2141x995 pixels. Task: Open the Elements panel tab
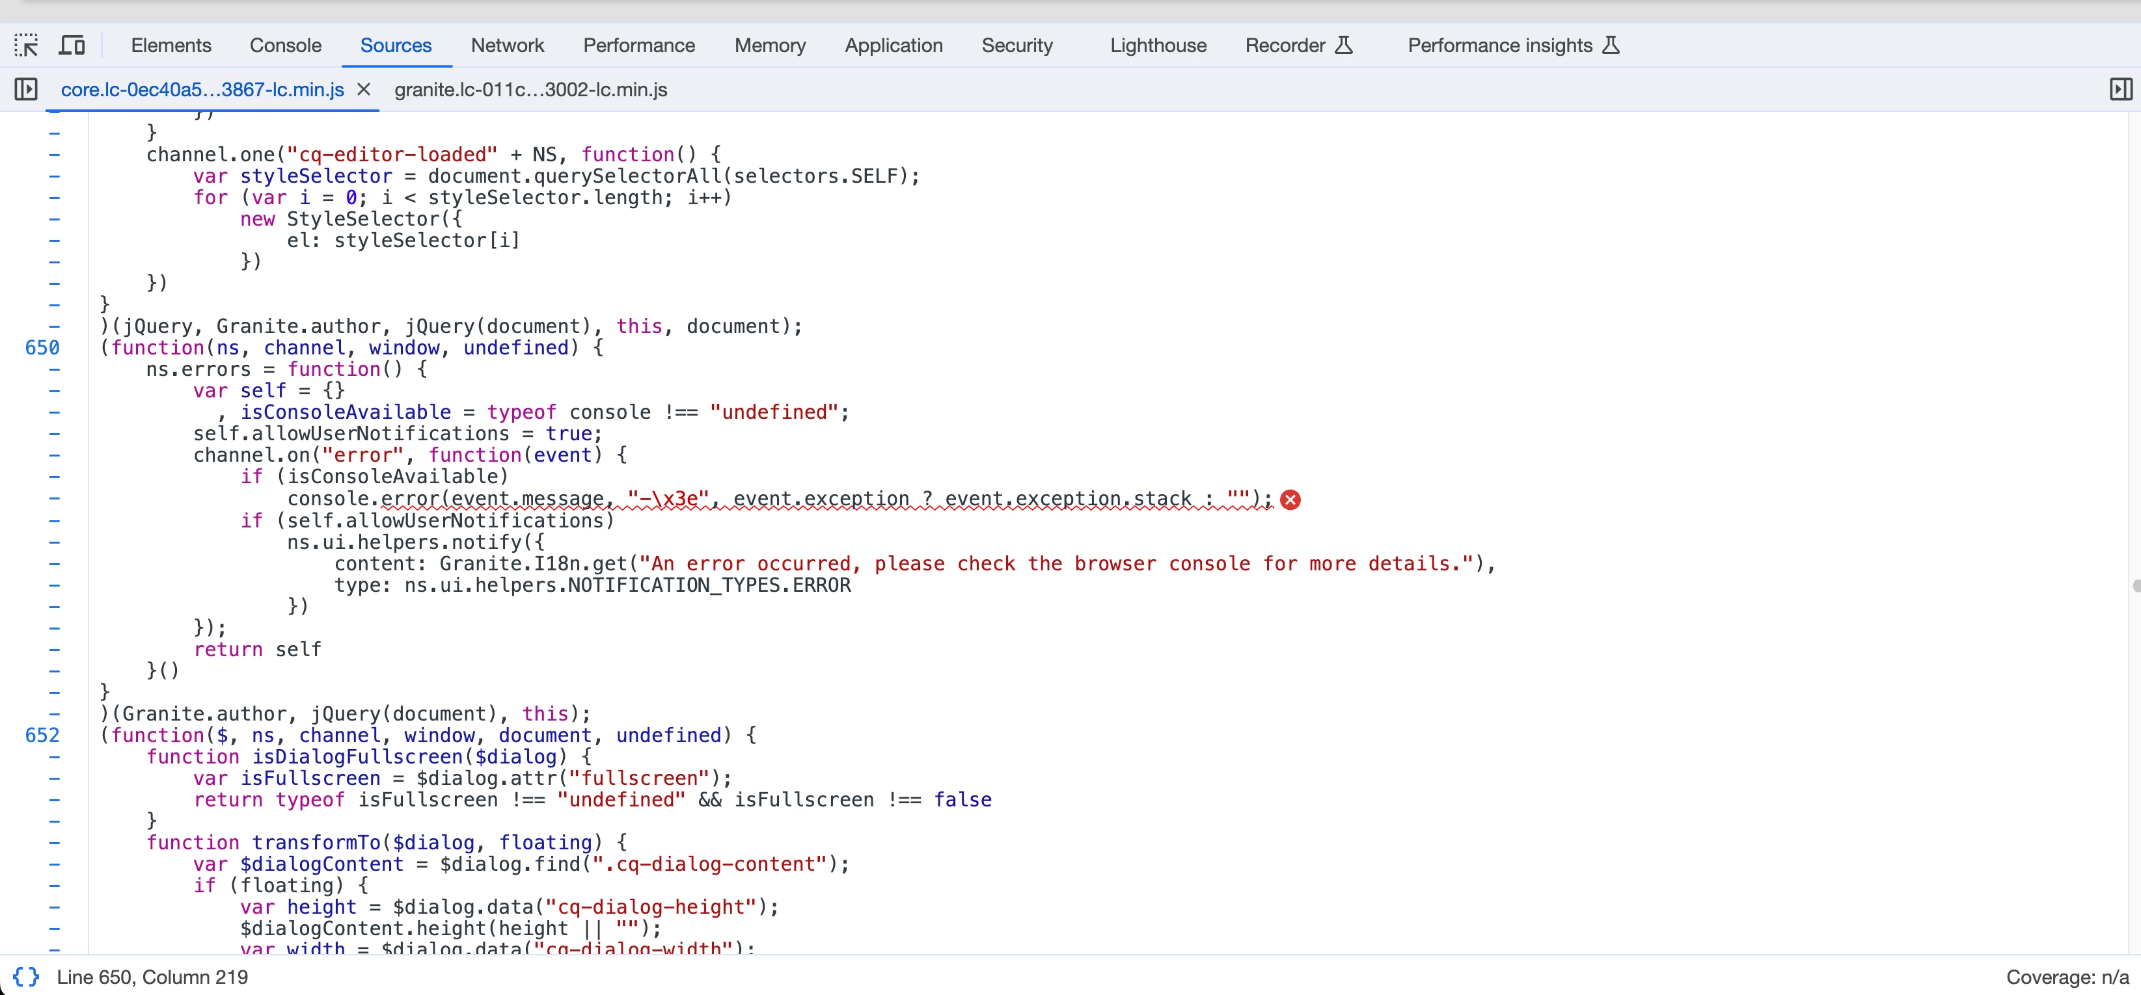(x=170, y=45)
